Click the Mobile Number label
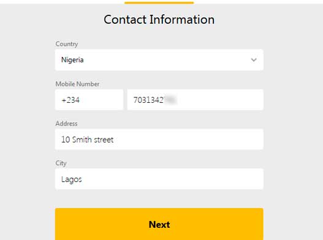The image size is (323, 240). (x=77, y=84)
